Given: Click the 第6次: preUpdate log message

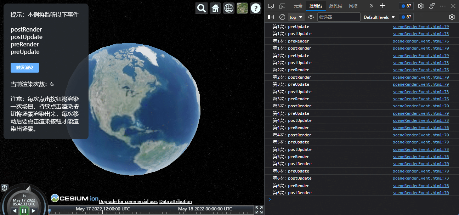Looking at the screenshot, I should (291, 171).
